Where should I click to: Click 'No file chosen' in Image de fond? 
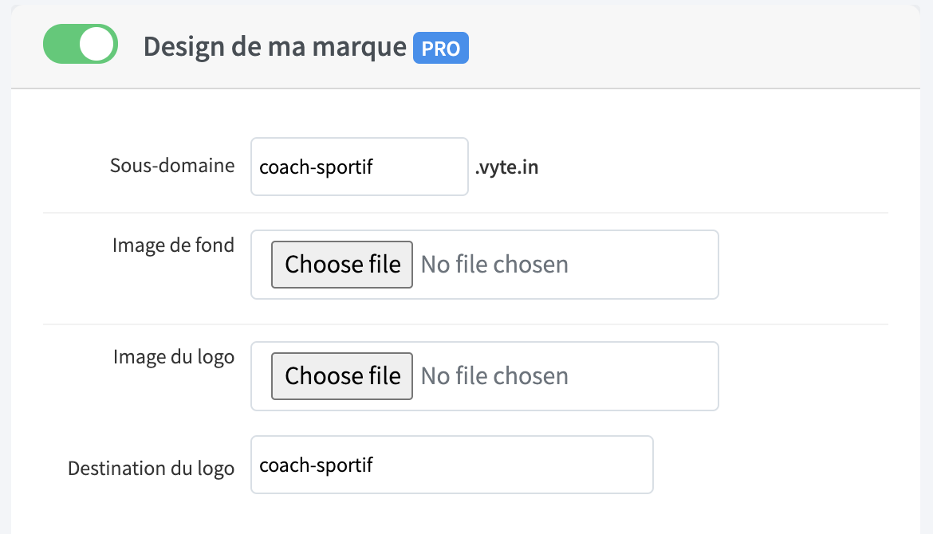[x=494, y=265]
